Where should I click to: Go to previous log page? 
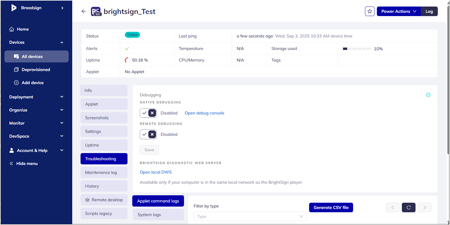393,207
